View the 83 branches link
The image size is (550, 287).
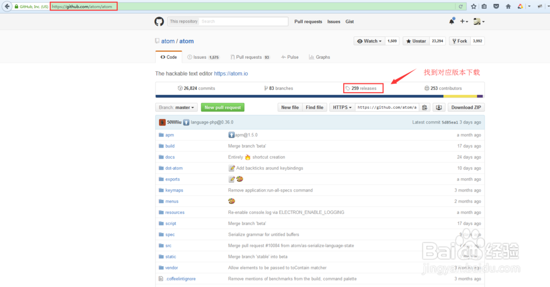(278, 88)
